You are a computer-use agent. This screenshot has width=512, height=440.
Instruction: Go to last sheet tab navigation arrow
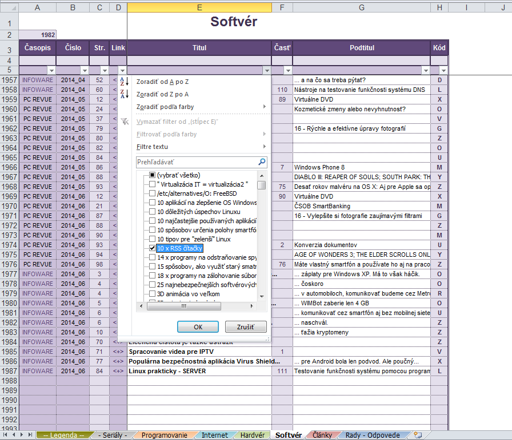[x=30, y=435]
